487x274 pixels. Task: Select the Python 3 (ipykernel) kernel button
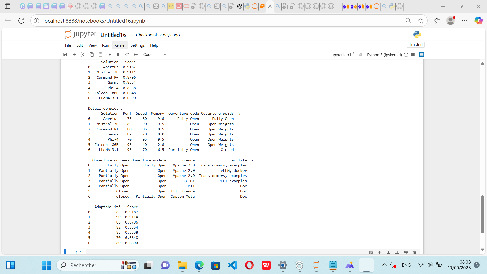pyautogui.click(x=384, y=55)
